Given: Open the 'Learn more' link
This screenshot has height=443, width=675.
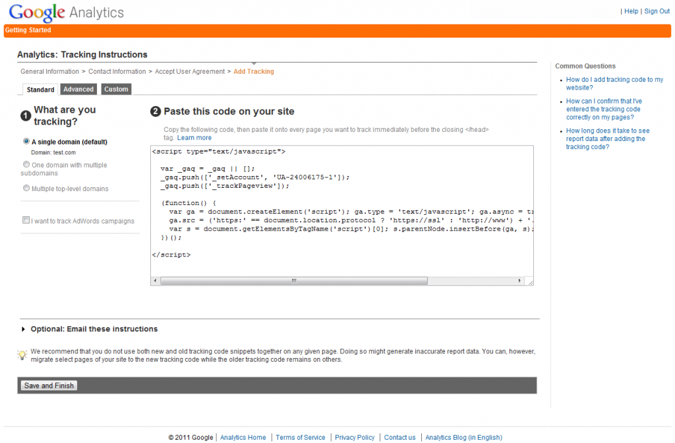Looking at the screenshot, I should [x=194, y=138].
